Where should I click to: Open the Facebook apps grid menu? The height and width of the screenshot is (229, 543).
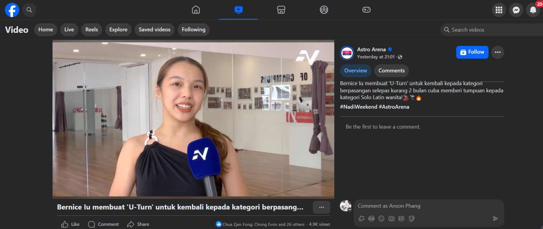[499, 10]
